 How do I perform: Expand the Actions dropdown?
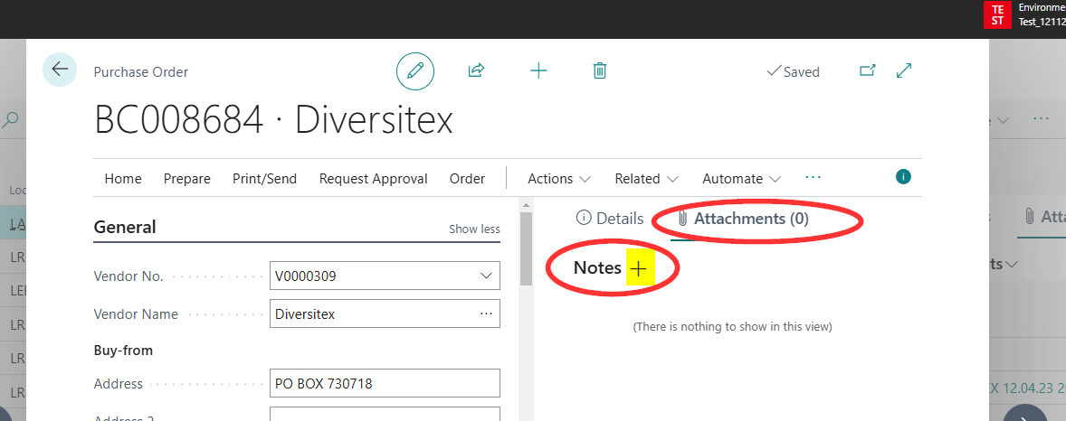[559, 179]
